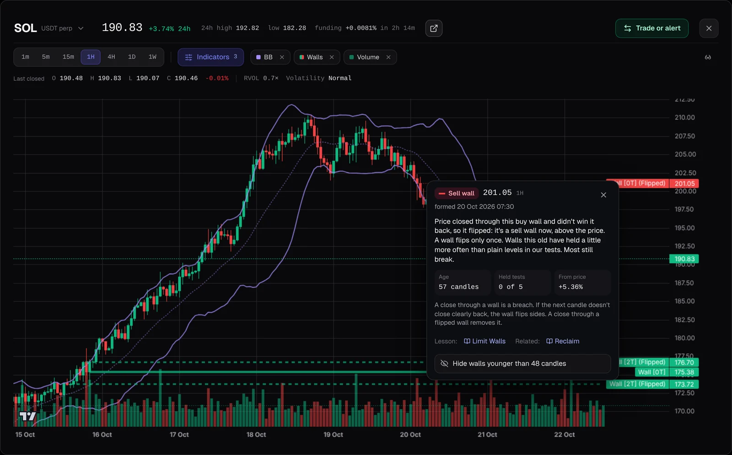Click the +3.74% 24h change value
732x455 pixels.
click(x=170, y=29)
